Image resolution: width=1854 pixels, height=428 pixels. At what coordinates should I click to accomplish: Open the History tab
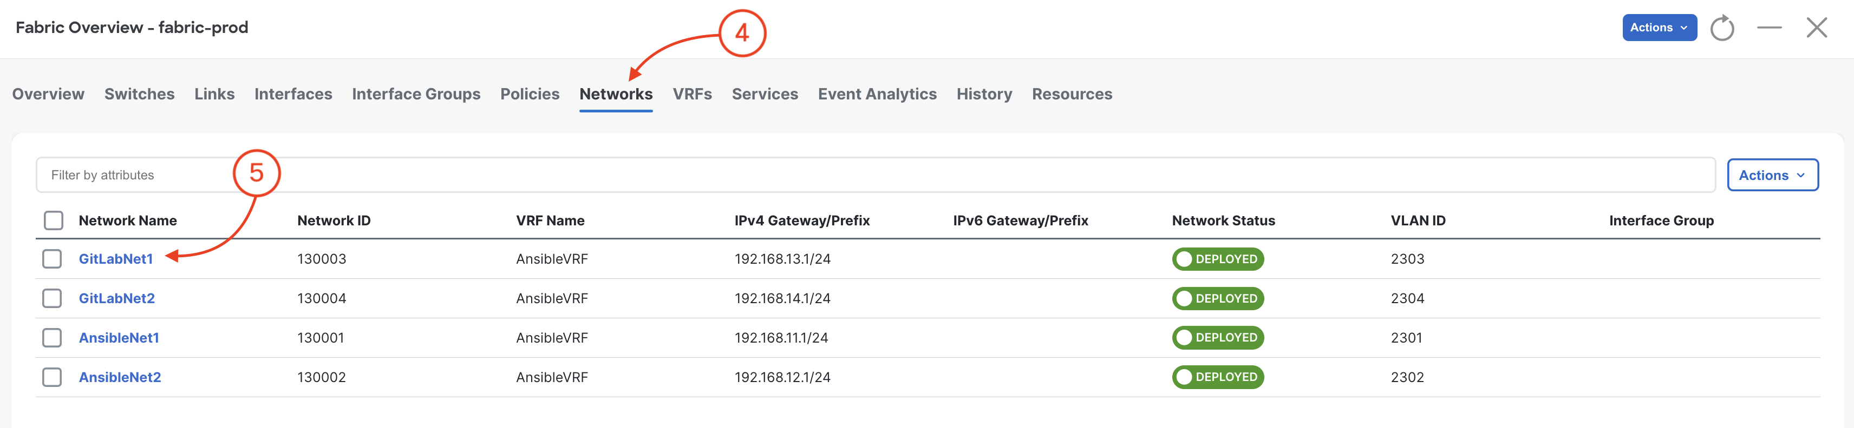click(x=984, y=94)
